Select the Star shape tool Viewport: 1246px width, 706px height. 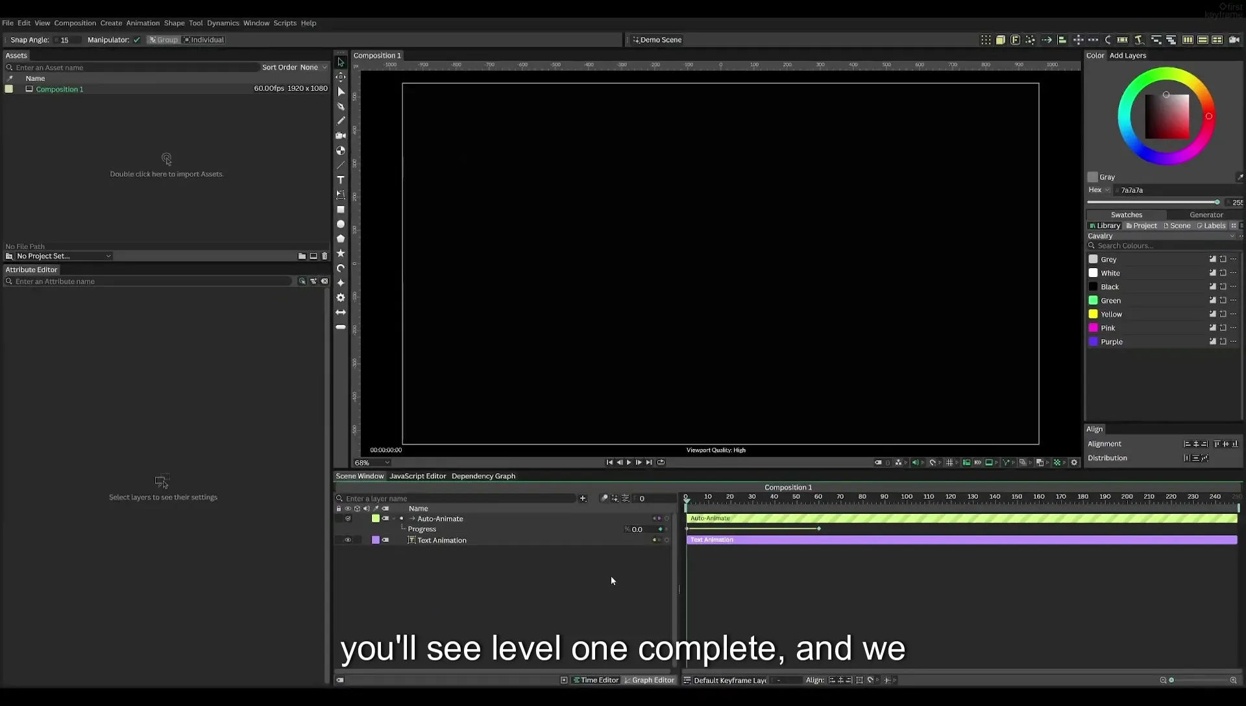(x=341, y=253)
